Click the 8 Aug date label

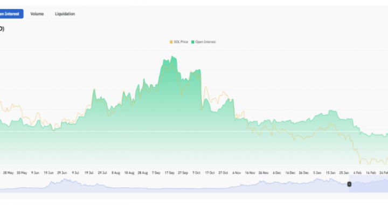[x=116, y=173]
